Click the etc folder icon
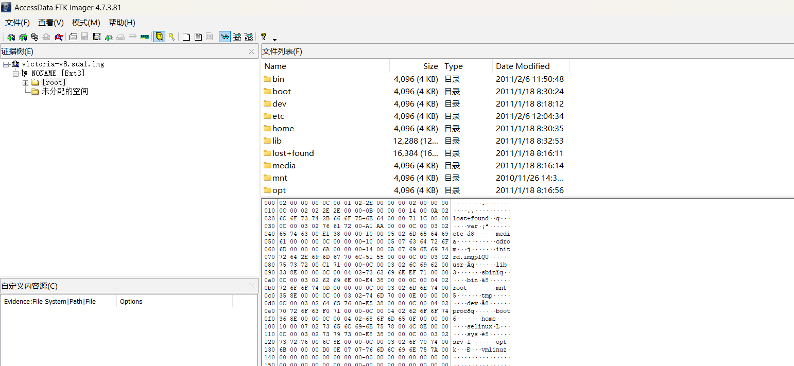The width and height of the screenshot is (794, 366). pos(267,116)
